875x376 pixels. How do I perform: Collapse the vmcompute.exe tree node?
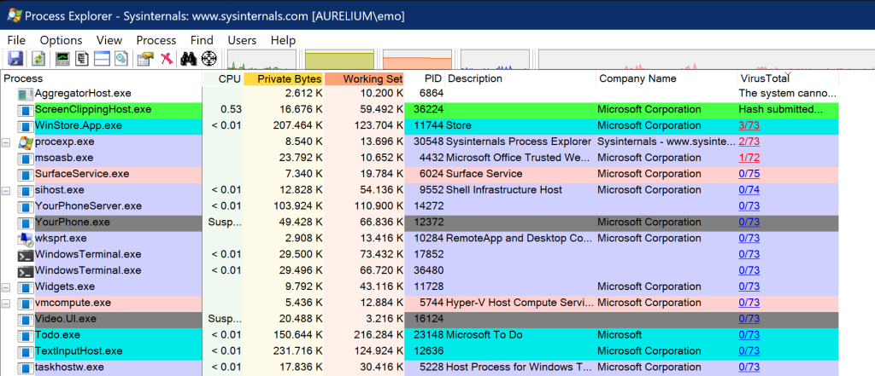[7, 303]
